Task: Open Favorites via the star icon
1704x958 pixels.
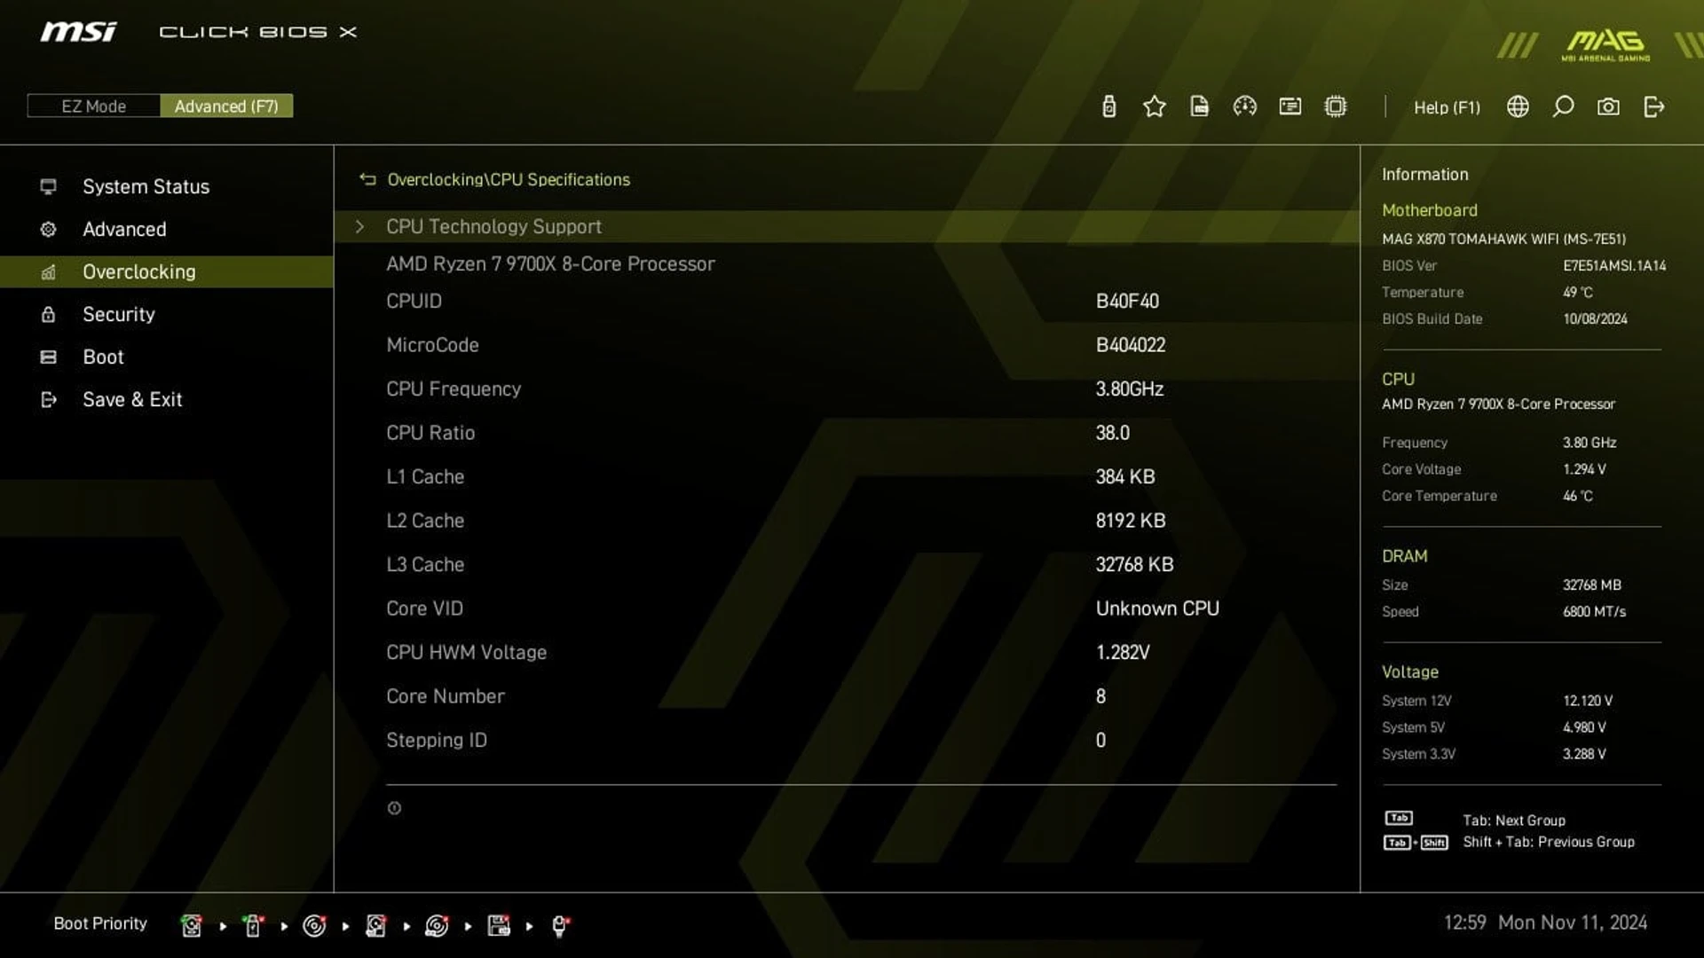Action: coord(1154,106)
